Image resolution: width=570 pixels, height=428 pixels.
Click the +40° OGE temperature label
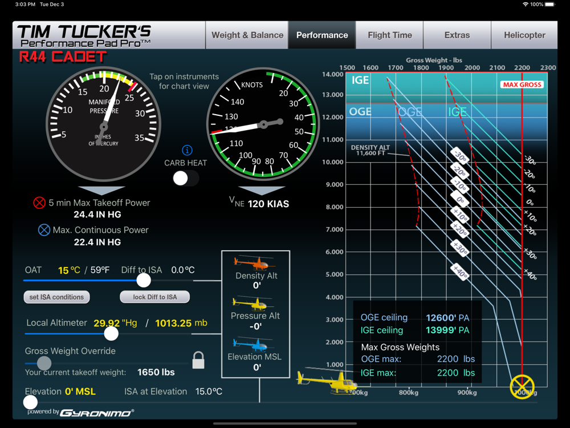460,272
